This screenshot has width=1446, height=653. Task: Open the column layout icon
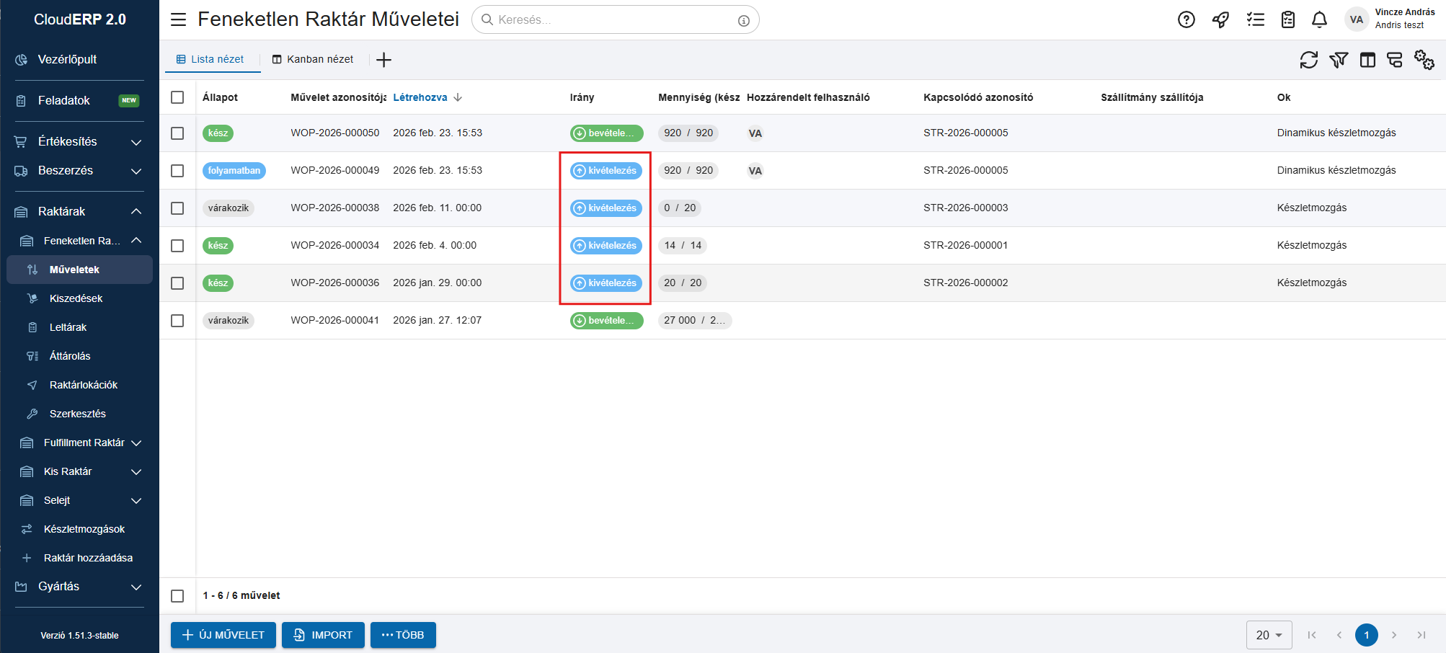1367,60
